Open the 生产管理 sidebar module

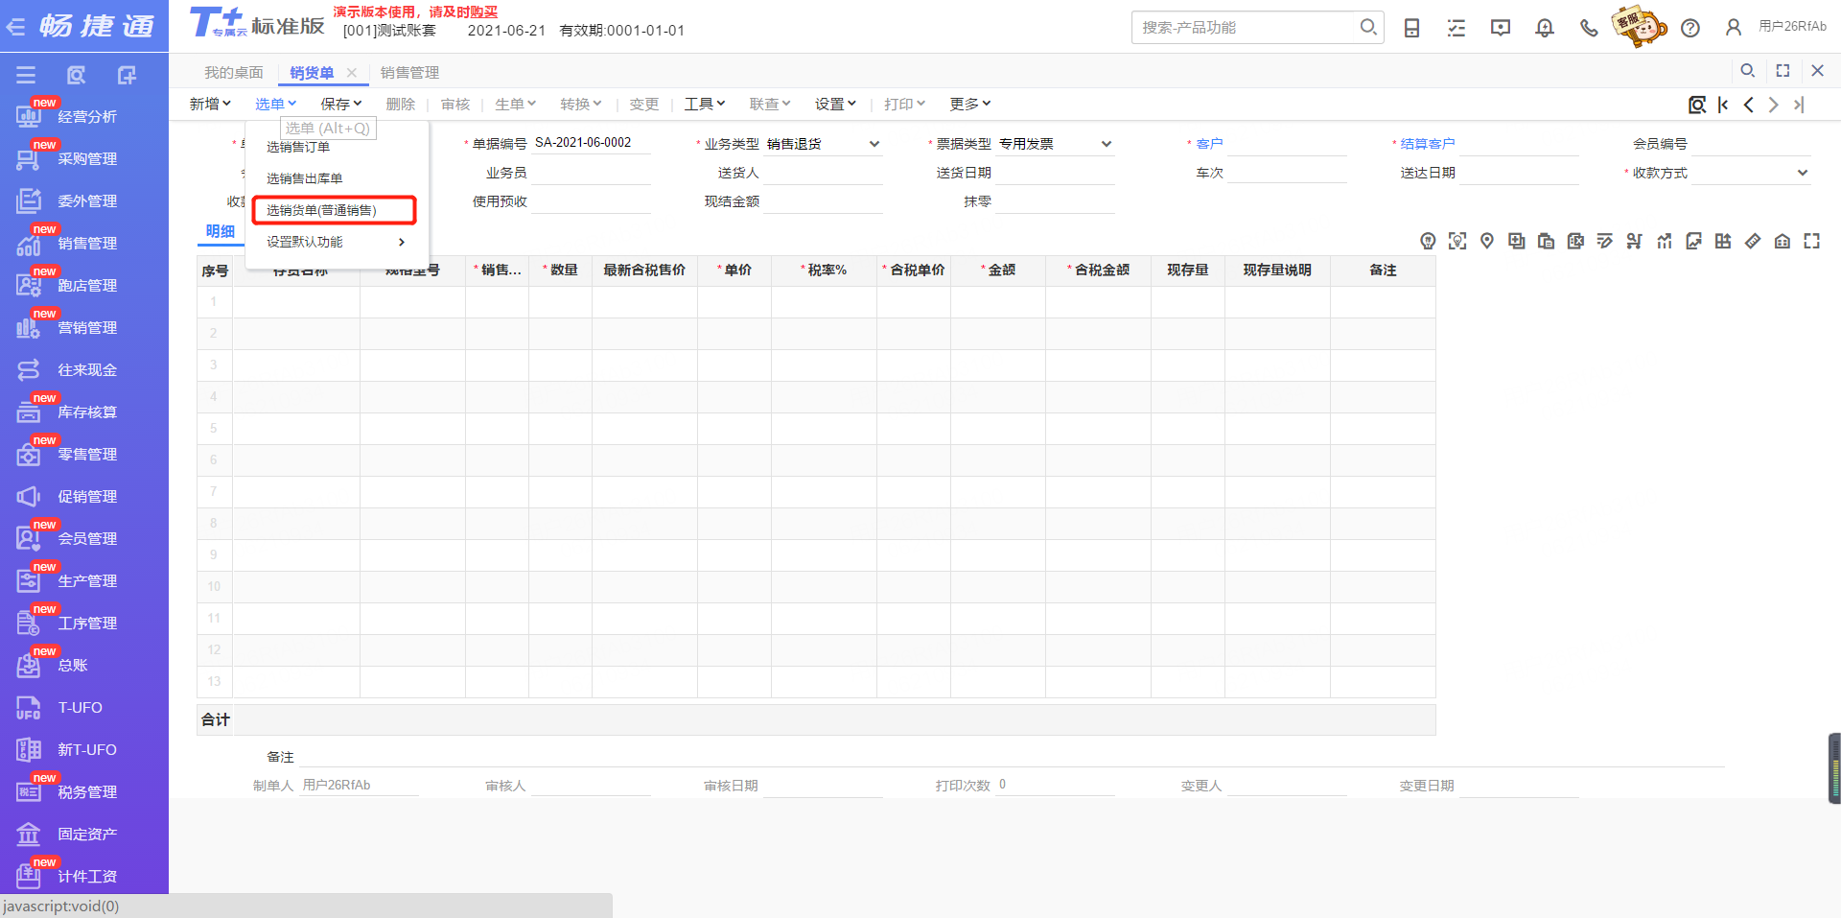[84, 581]
